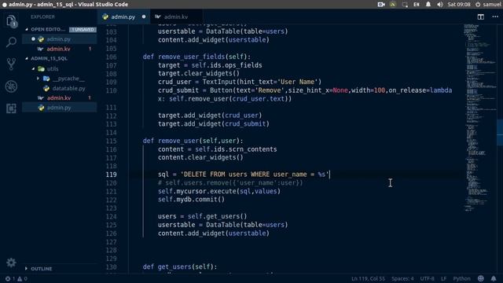Open admin.py in Open Editors list
The width and height of the screenshot is (503, 283).
pos(58,39)
